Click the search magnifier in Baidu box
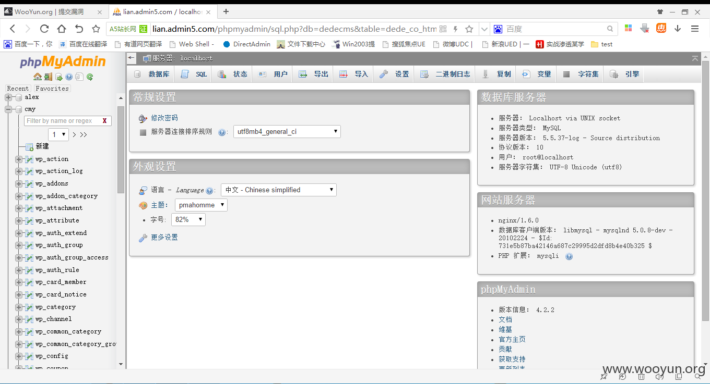Image resolution: width=710 pixels, height=384 pixels. (x=610, y=29)
